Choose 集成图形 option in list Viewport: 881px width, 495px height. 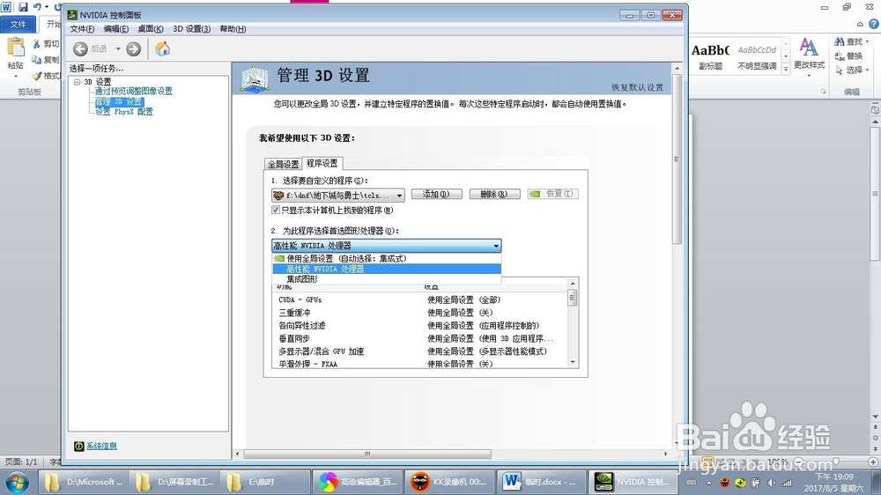pyautogui.click(x=386, y=279)
